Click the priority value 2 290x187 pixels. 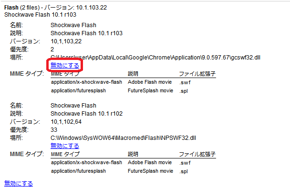(52, 49)
